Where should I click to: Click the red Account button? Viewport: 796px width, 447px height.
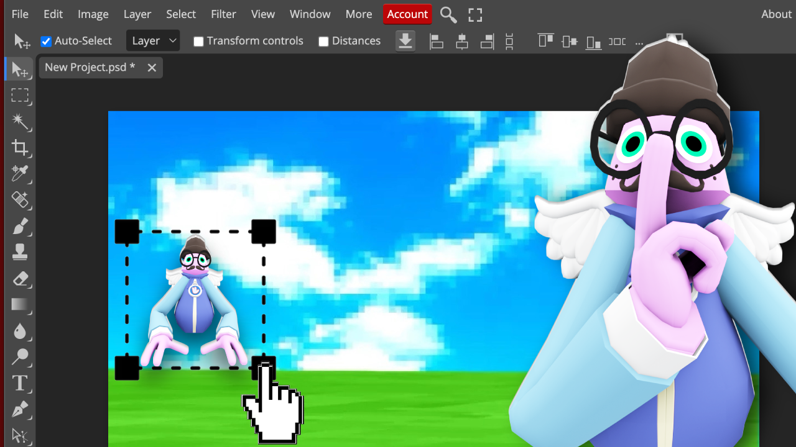(407, 14)
